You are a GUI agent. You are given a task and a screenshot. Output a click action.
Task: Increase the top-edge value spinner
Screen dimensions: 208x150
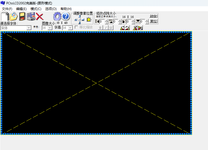120,20
